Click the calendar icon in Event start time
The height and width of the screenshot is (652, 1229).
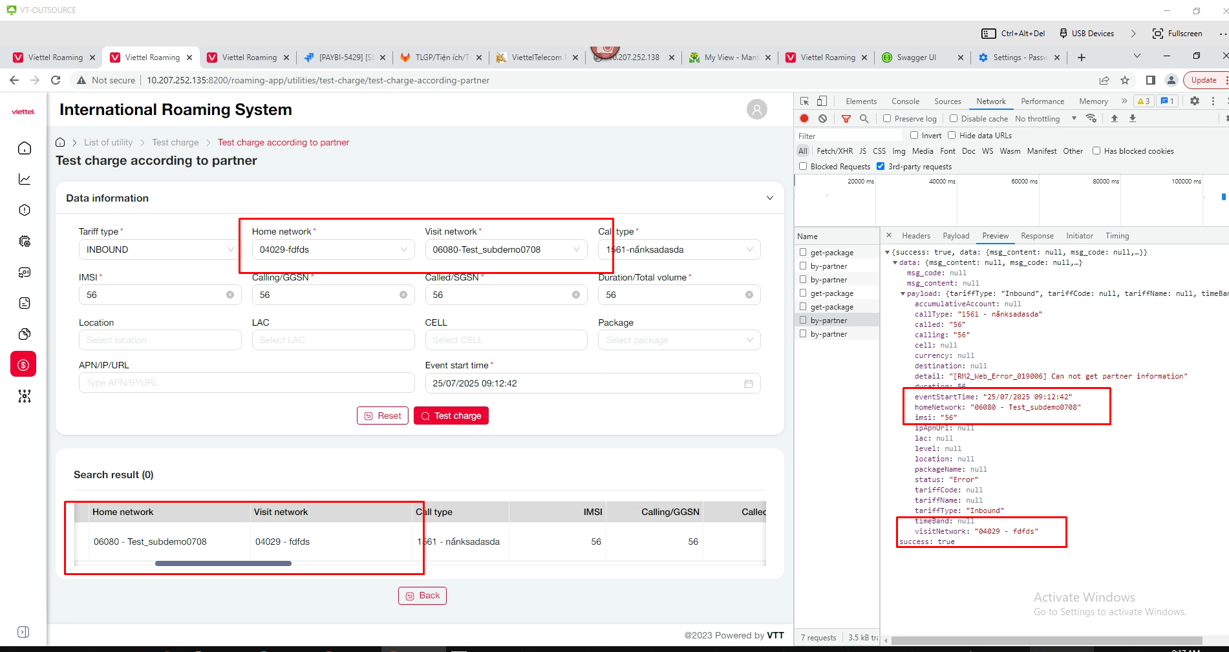click(748, 383)
